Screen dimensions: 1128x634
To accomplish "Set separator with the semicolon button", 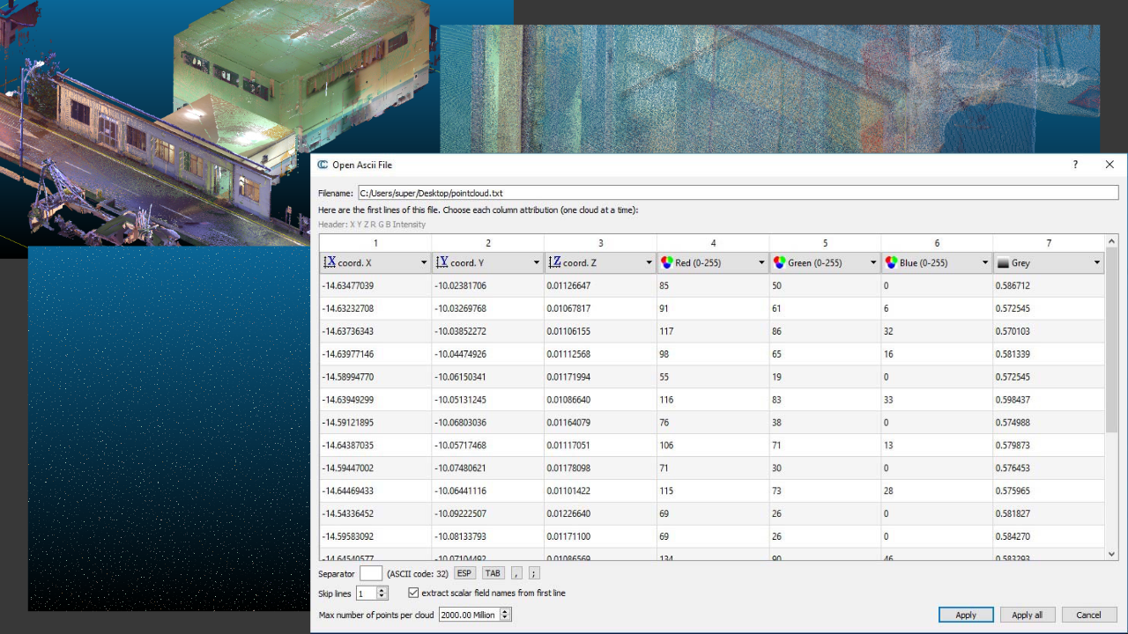I will point(534,573).
